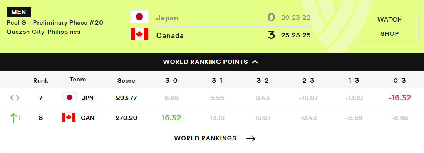Viewport: 424px width, 153px height.
Task: Select the MEN category badge
Action: (19, 12)
